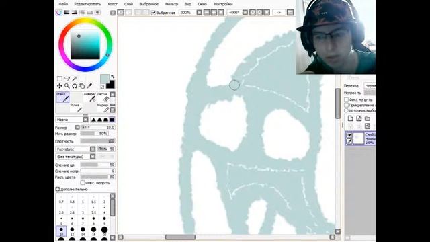Open the Слой menu
This screenshot has height=242, width=430.
128,4
